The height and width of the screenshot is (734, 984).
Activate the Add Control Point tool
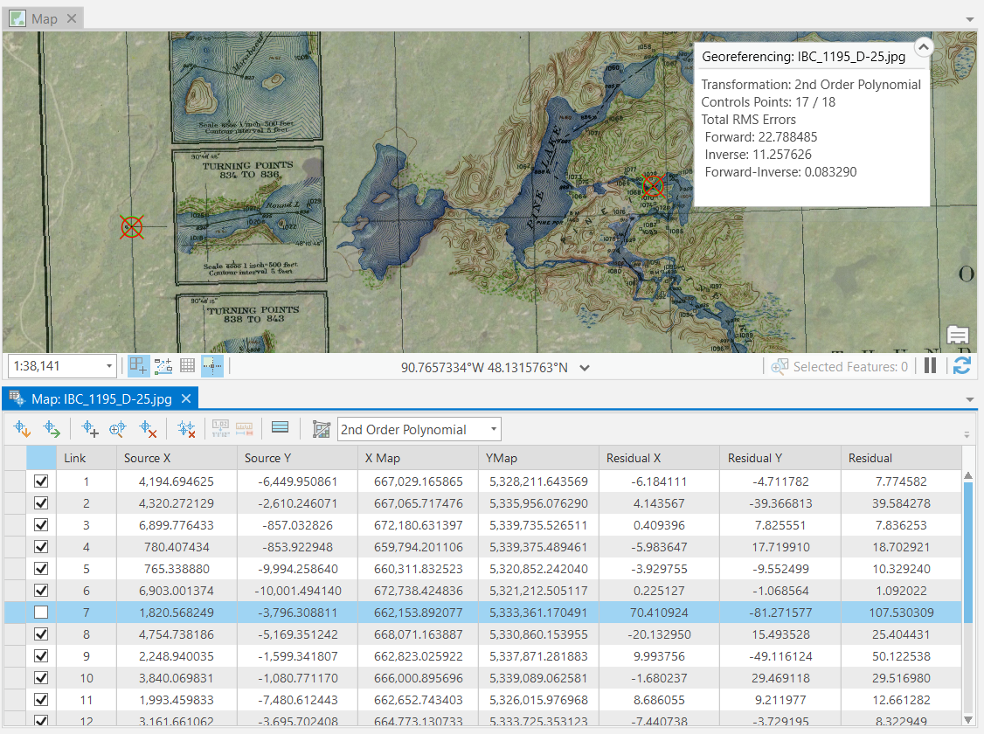pyautogui.click(x=89, y=428)
